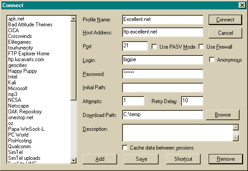Select FTP Explorer Home in profile list

pyautogui.click(x=29, y=54)
